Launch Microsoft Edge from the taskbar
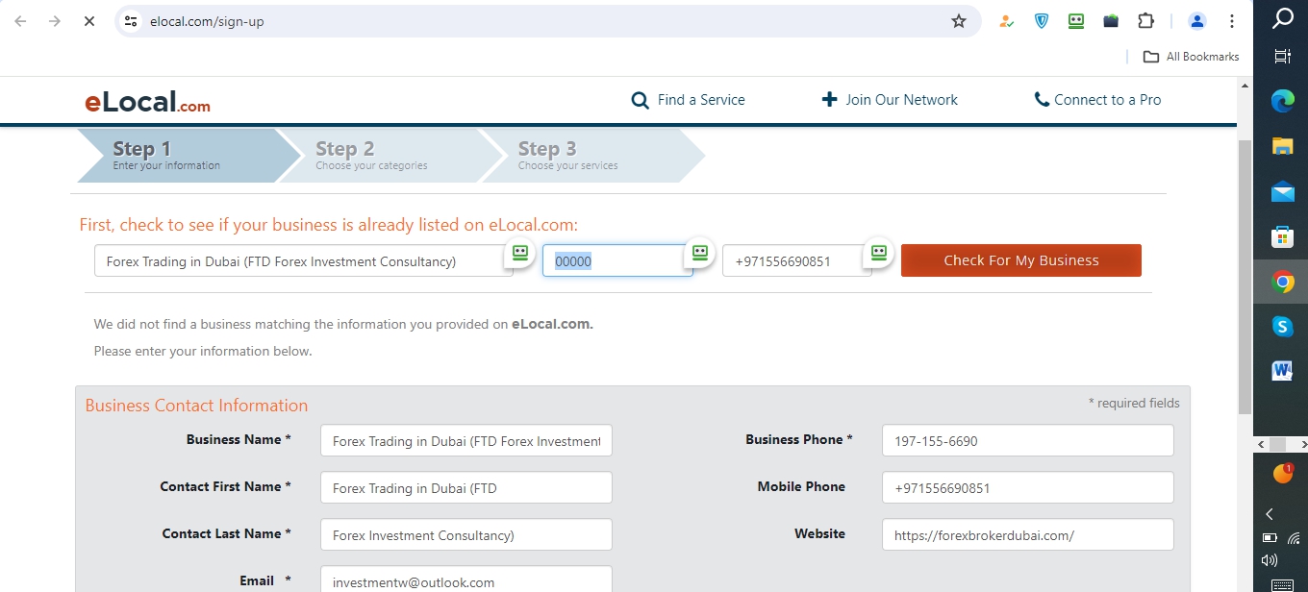Viewport: 1308px width, 592px height. (x=1282, y=102)
